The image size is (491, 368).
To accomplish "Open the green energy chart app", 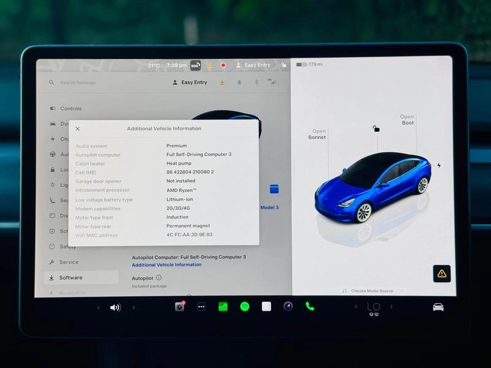I will 223,307.
